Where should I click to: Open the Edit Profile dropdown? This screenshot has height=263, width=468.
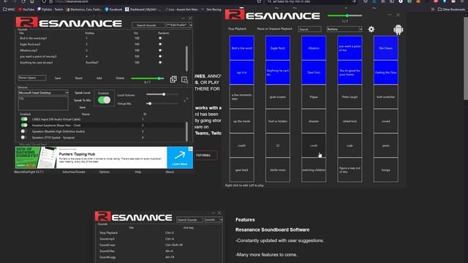coord(179,25)
